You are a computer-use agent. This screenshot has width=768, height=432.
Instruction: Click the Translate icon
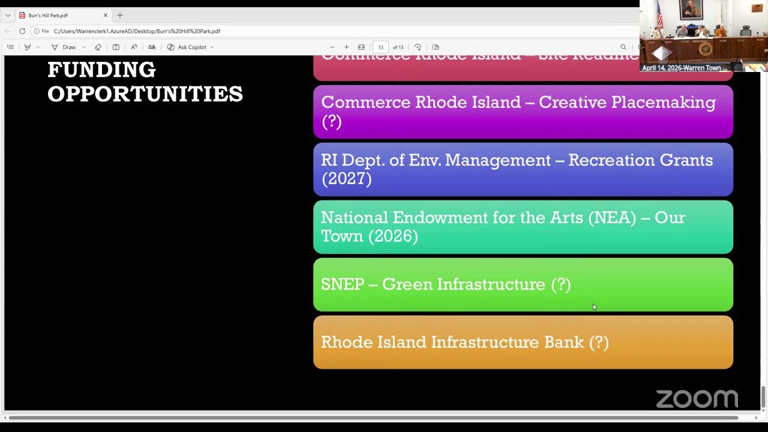pos(152,47)
